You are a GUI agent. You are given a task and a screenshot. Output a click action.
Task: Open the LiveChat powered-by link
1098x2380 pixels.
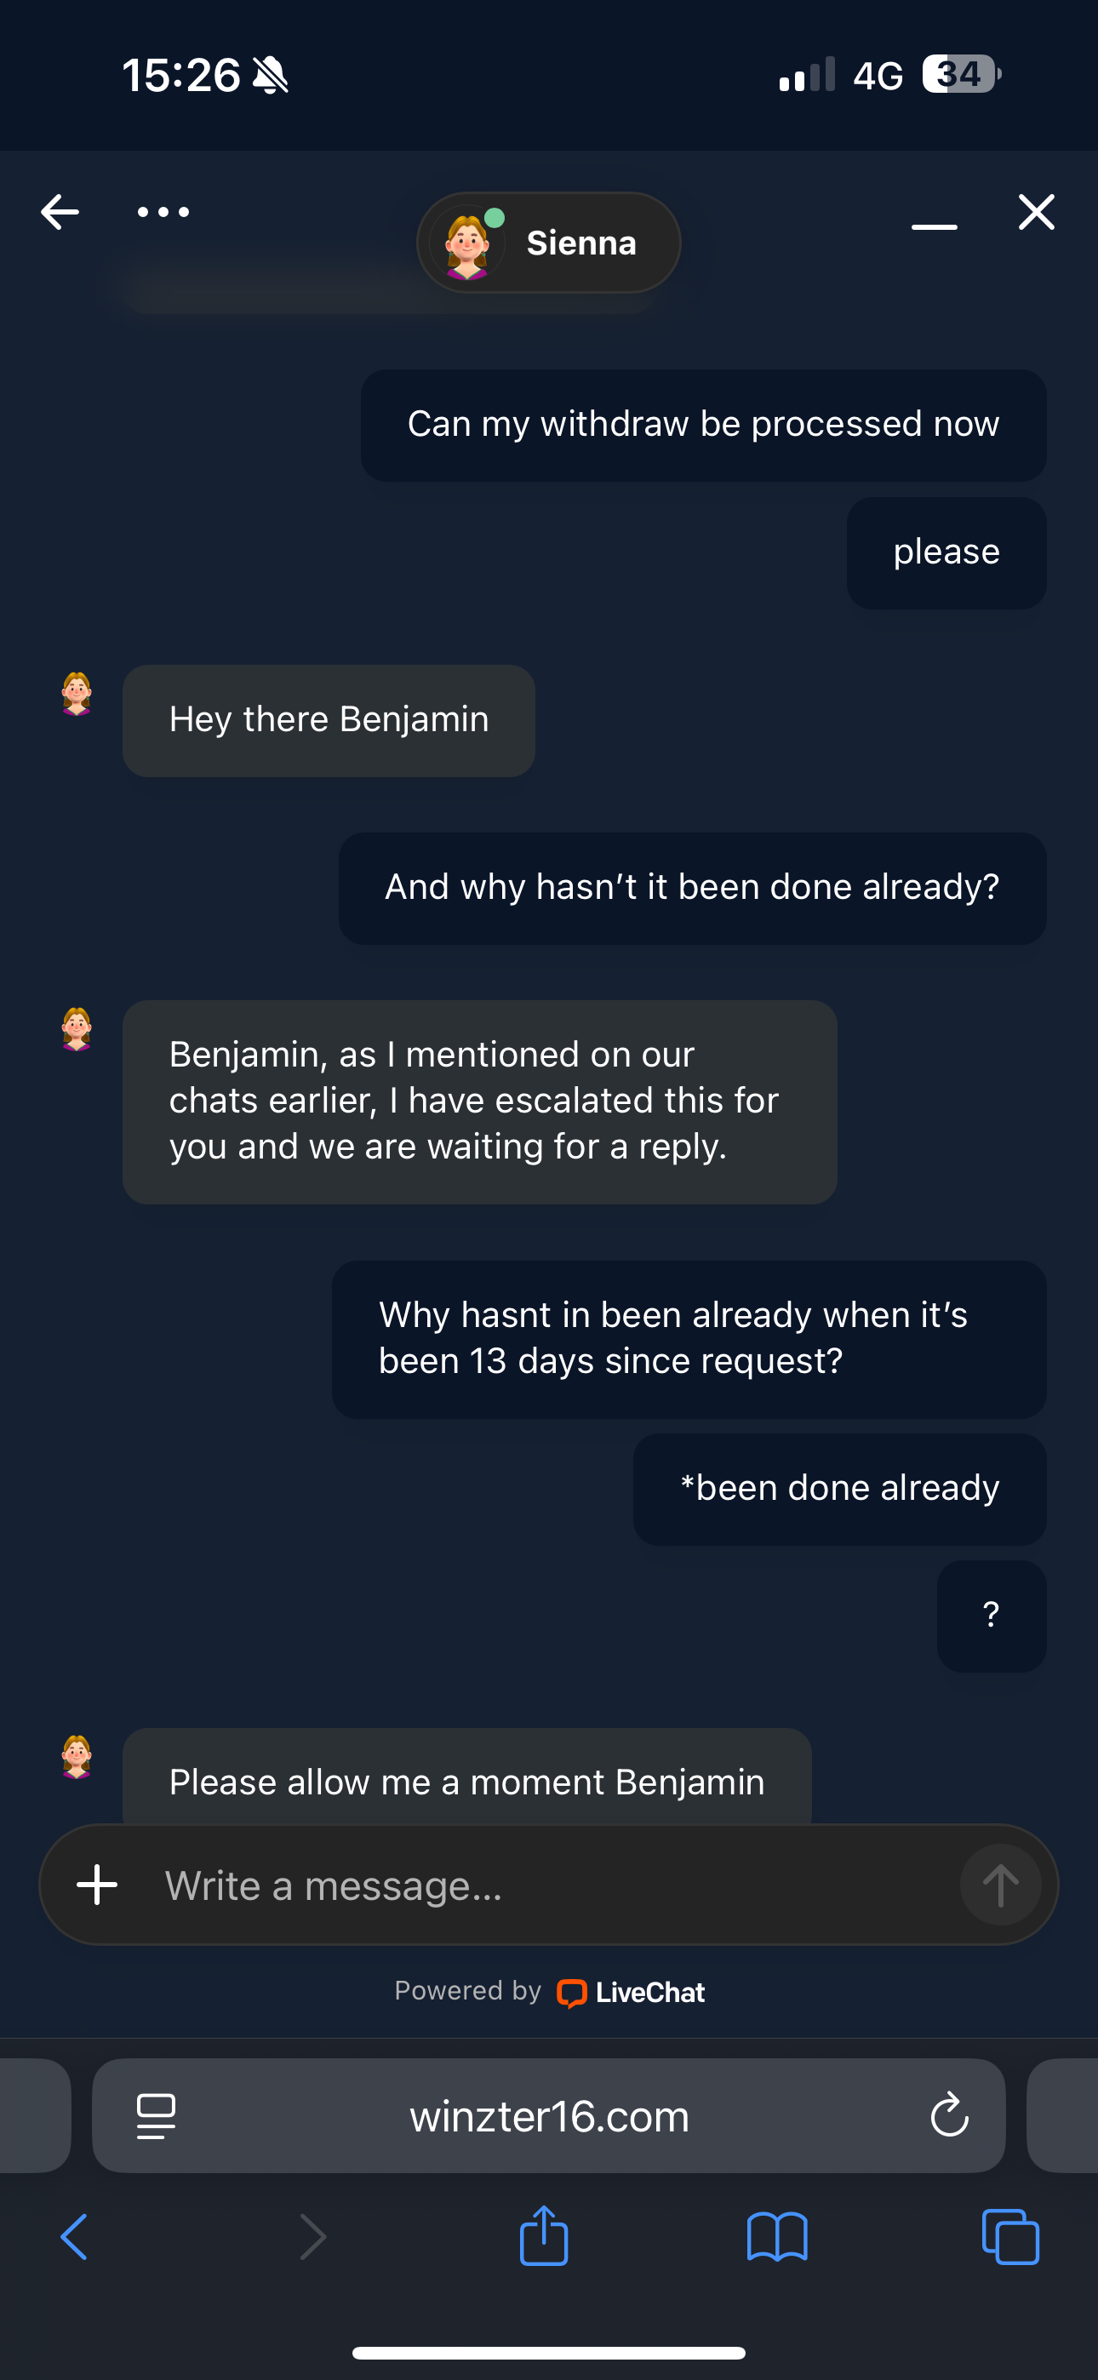(x=631, y=1993)
